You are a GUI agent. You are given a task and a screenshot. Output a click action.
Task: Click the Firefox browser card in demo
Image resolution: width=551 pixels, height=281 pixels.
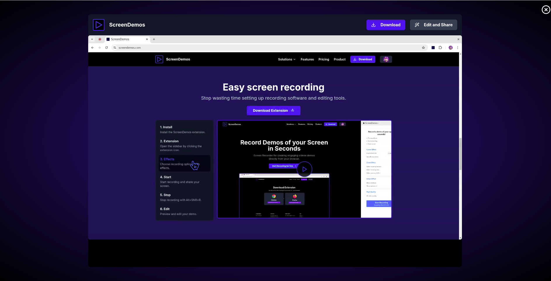[x=295, y=199]
